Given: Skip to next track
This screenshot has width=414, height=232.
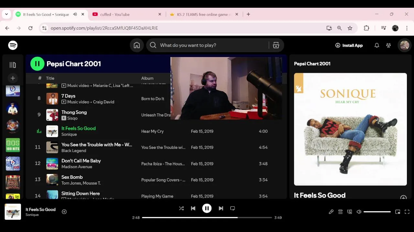Looking at the screenshot, I should (x=221, y=208).
